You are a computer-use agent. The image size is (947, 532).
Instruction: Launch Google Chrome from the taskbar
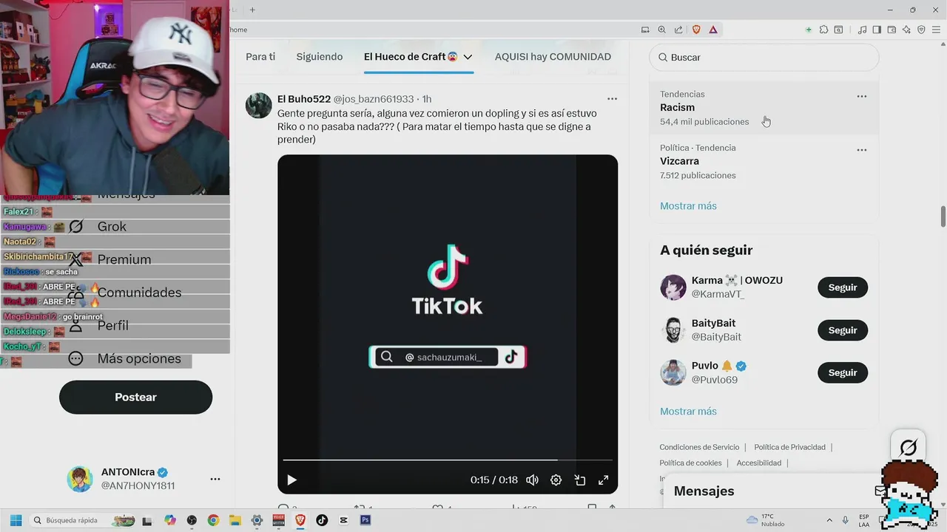213,520
